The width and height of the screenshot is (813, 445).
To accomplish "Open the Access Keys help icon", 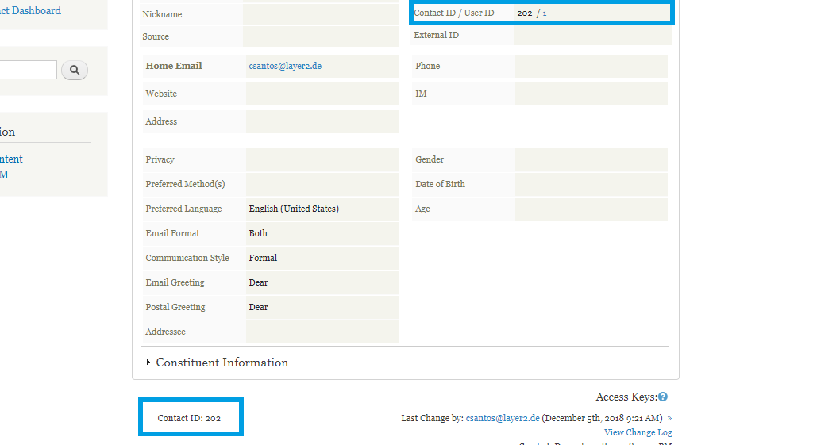I will (663, 397).
